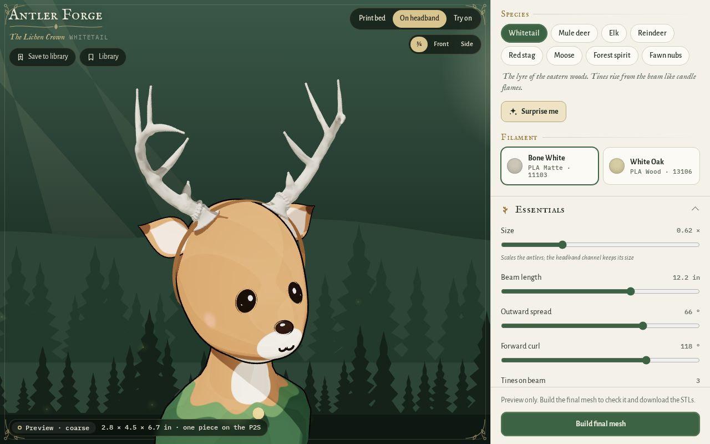Viewport: 710px width, 444px height.
Task: Click the bookmark icon in Save to library
Action: [21, 57]
